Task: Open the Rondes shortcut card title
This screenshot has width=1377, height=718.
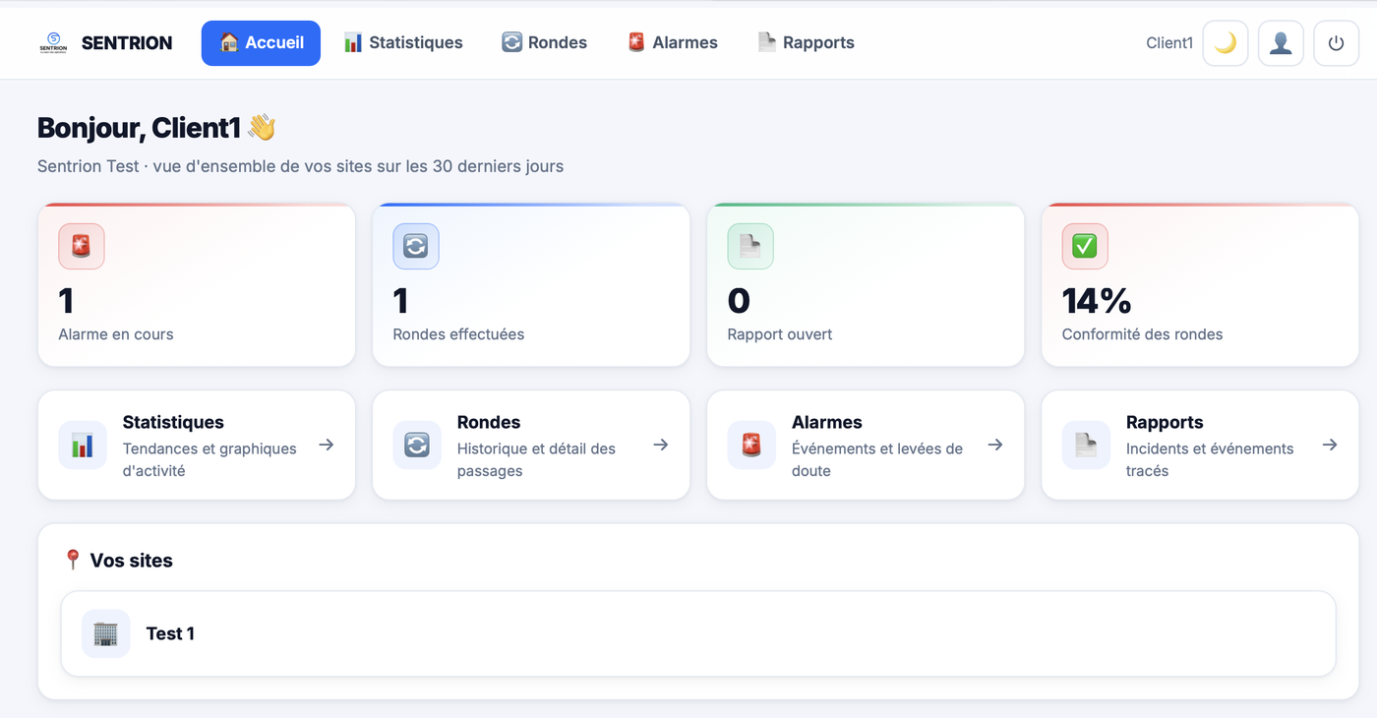Action: pyautogui.click(x=489, y=422)
